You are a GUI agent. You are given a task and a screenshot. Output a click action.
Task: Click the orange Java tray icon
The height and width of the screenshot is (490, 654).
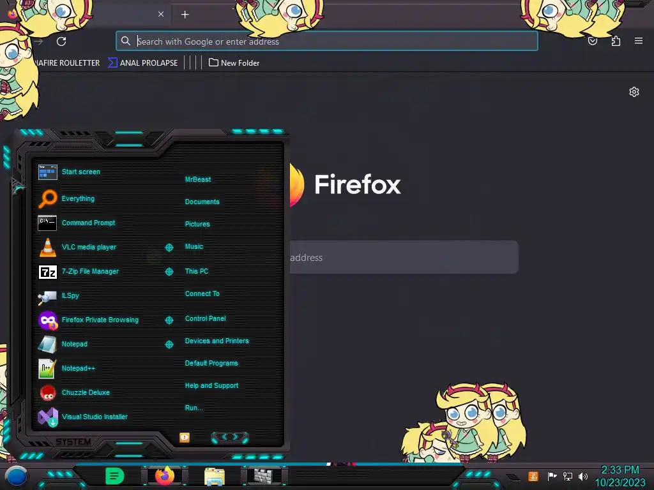click(x=533, y=476)
